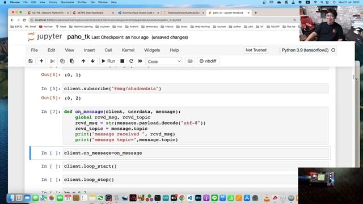Click the Last Checkpoint: an hour ago text

pos(120,37)
